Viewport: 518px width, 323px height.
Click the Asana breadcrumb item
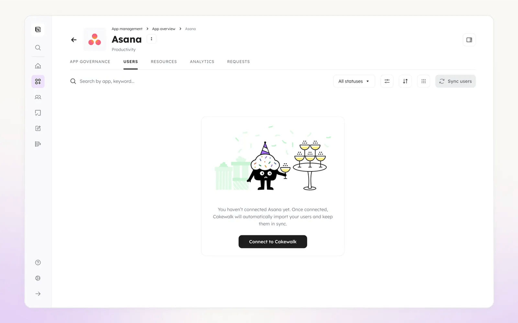(x=190, y=29)
